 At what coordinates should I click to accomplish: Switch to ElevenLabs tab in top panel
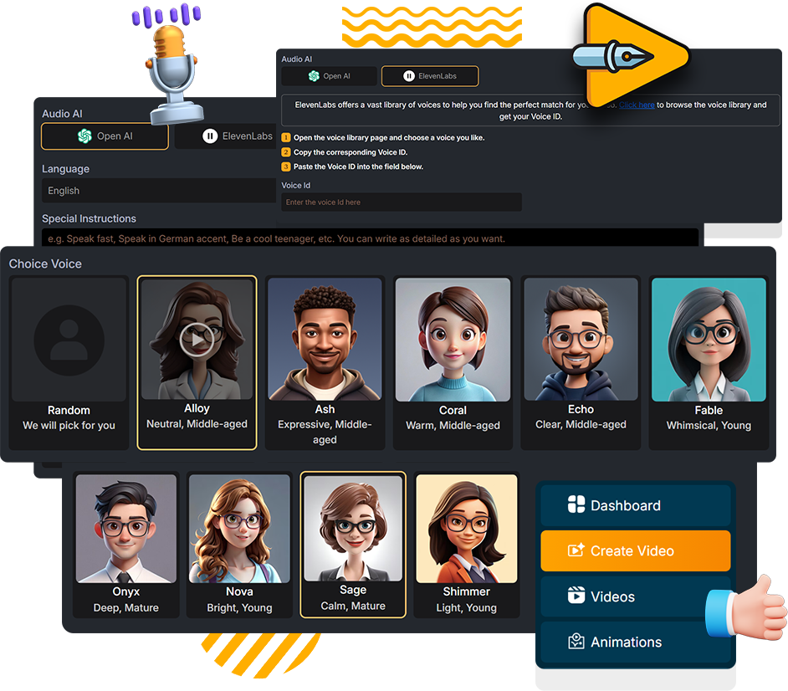click(x=430, y=76)
